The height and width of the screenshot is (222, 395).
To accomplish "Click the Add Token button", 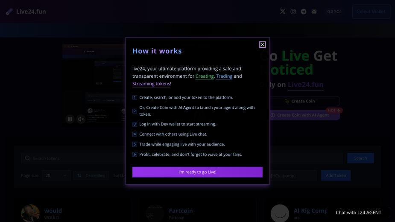I will pyautogui.click(x=336, y=175).
